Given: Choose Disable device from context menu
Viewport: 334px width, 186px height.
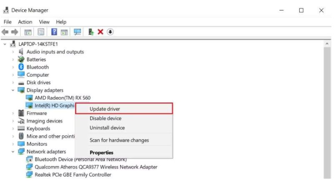Looking at the screenshot, I should [x=124, y=118].
